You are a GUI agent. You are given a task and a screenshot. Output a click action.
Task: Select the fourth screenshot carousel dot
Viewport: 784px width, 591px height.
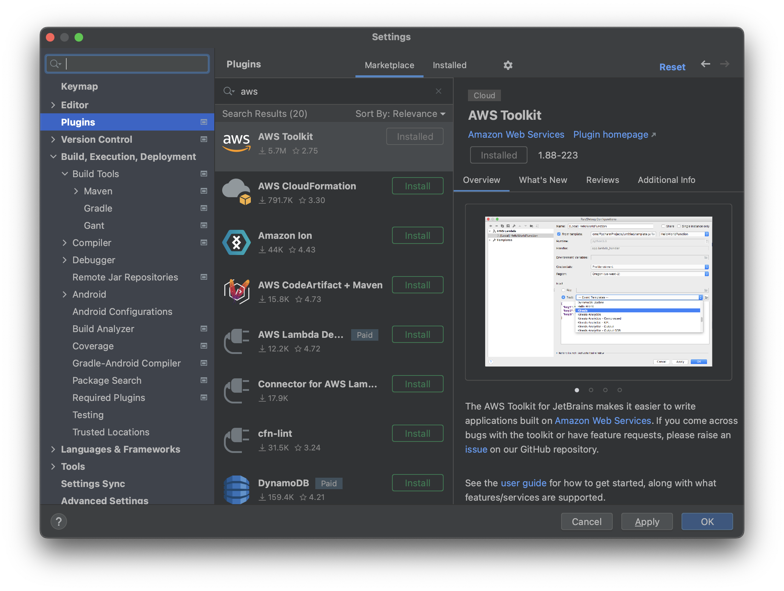(620, 390)
